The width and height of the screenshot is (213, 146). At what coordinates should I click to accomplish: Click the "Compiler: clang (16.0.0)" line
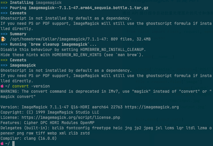click(x=28, y=138)
